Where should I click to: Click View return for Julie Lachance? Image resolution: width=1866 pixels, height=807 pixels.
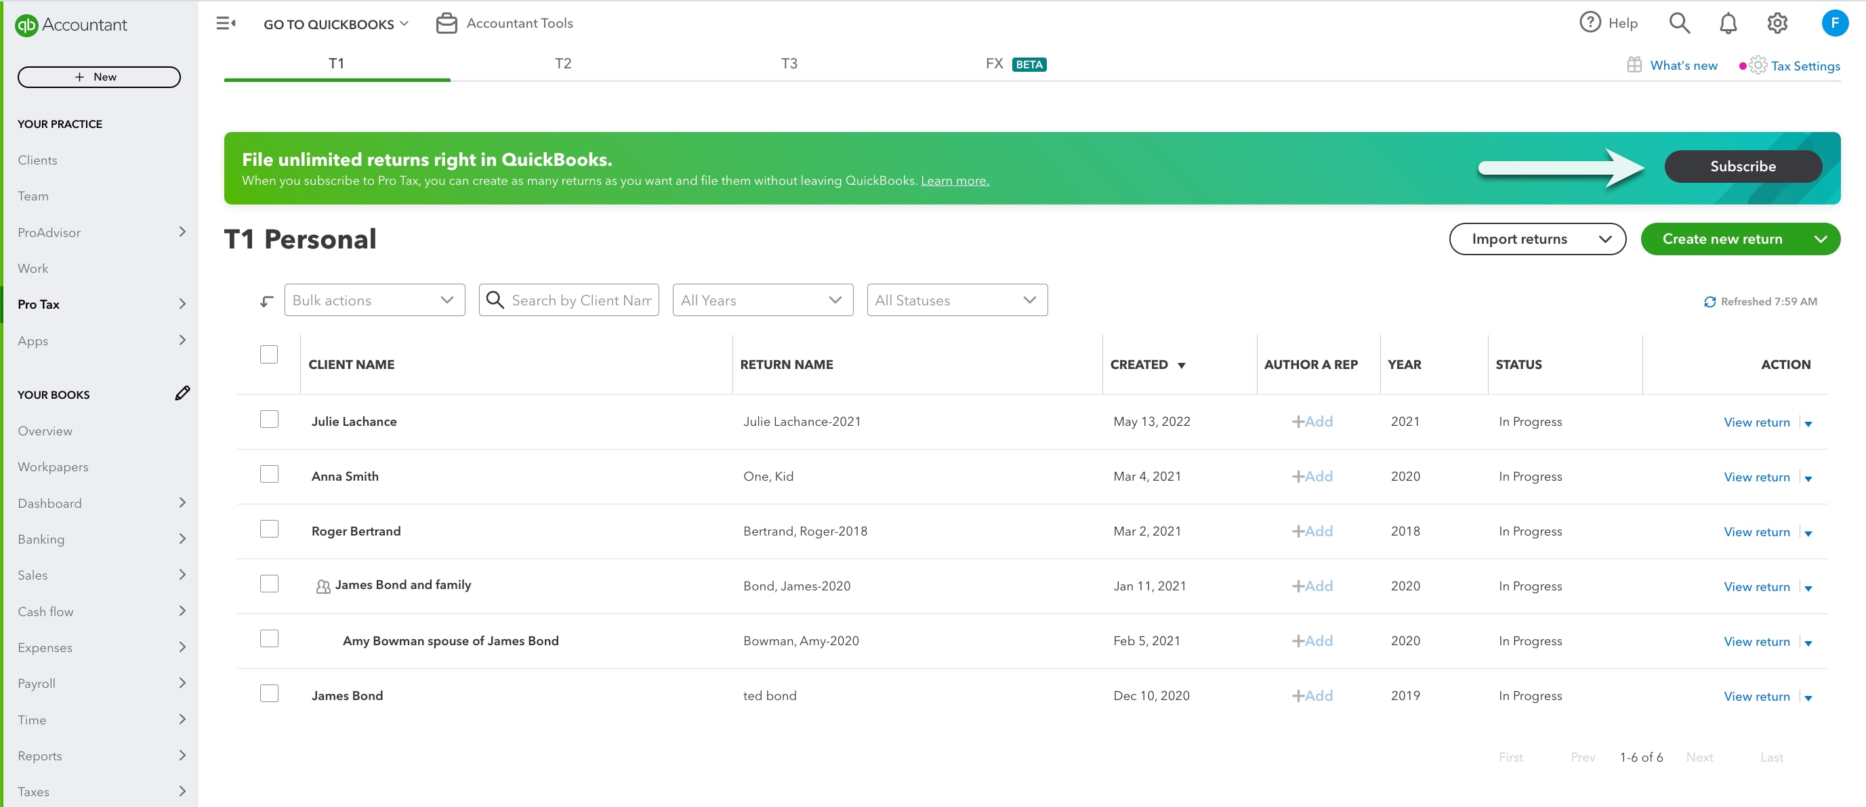pos(1757,422)
